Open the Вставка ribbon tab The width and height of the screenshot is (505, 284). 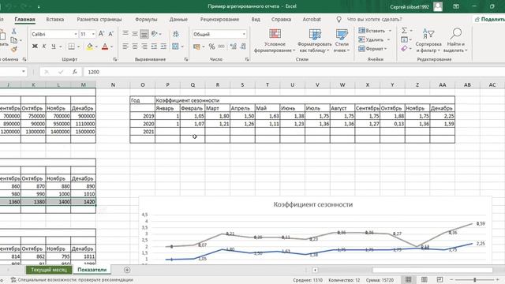(55, 19)
